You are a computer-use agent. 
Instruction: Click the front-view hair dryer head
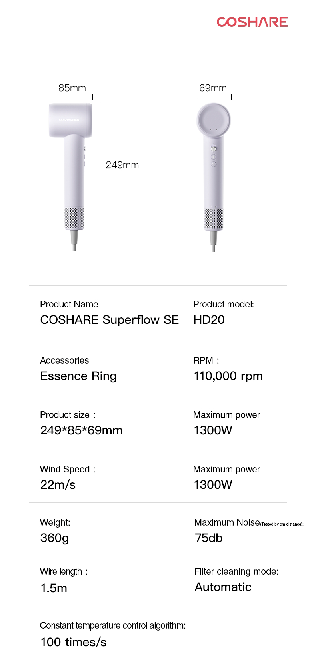[214, 120]
